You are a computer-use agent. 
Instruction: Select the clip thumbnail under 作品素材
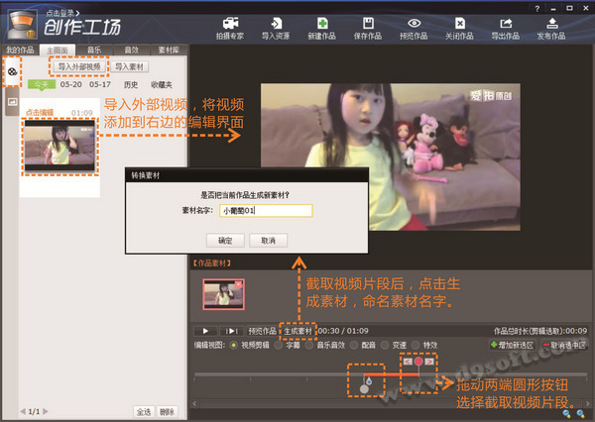click(x=223, y=294)
